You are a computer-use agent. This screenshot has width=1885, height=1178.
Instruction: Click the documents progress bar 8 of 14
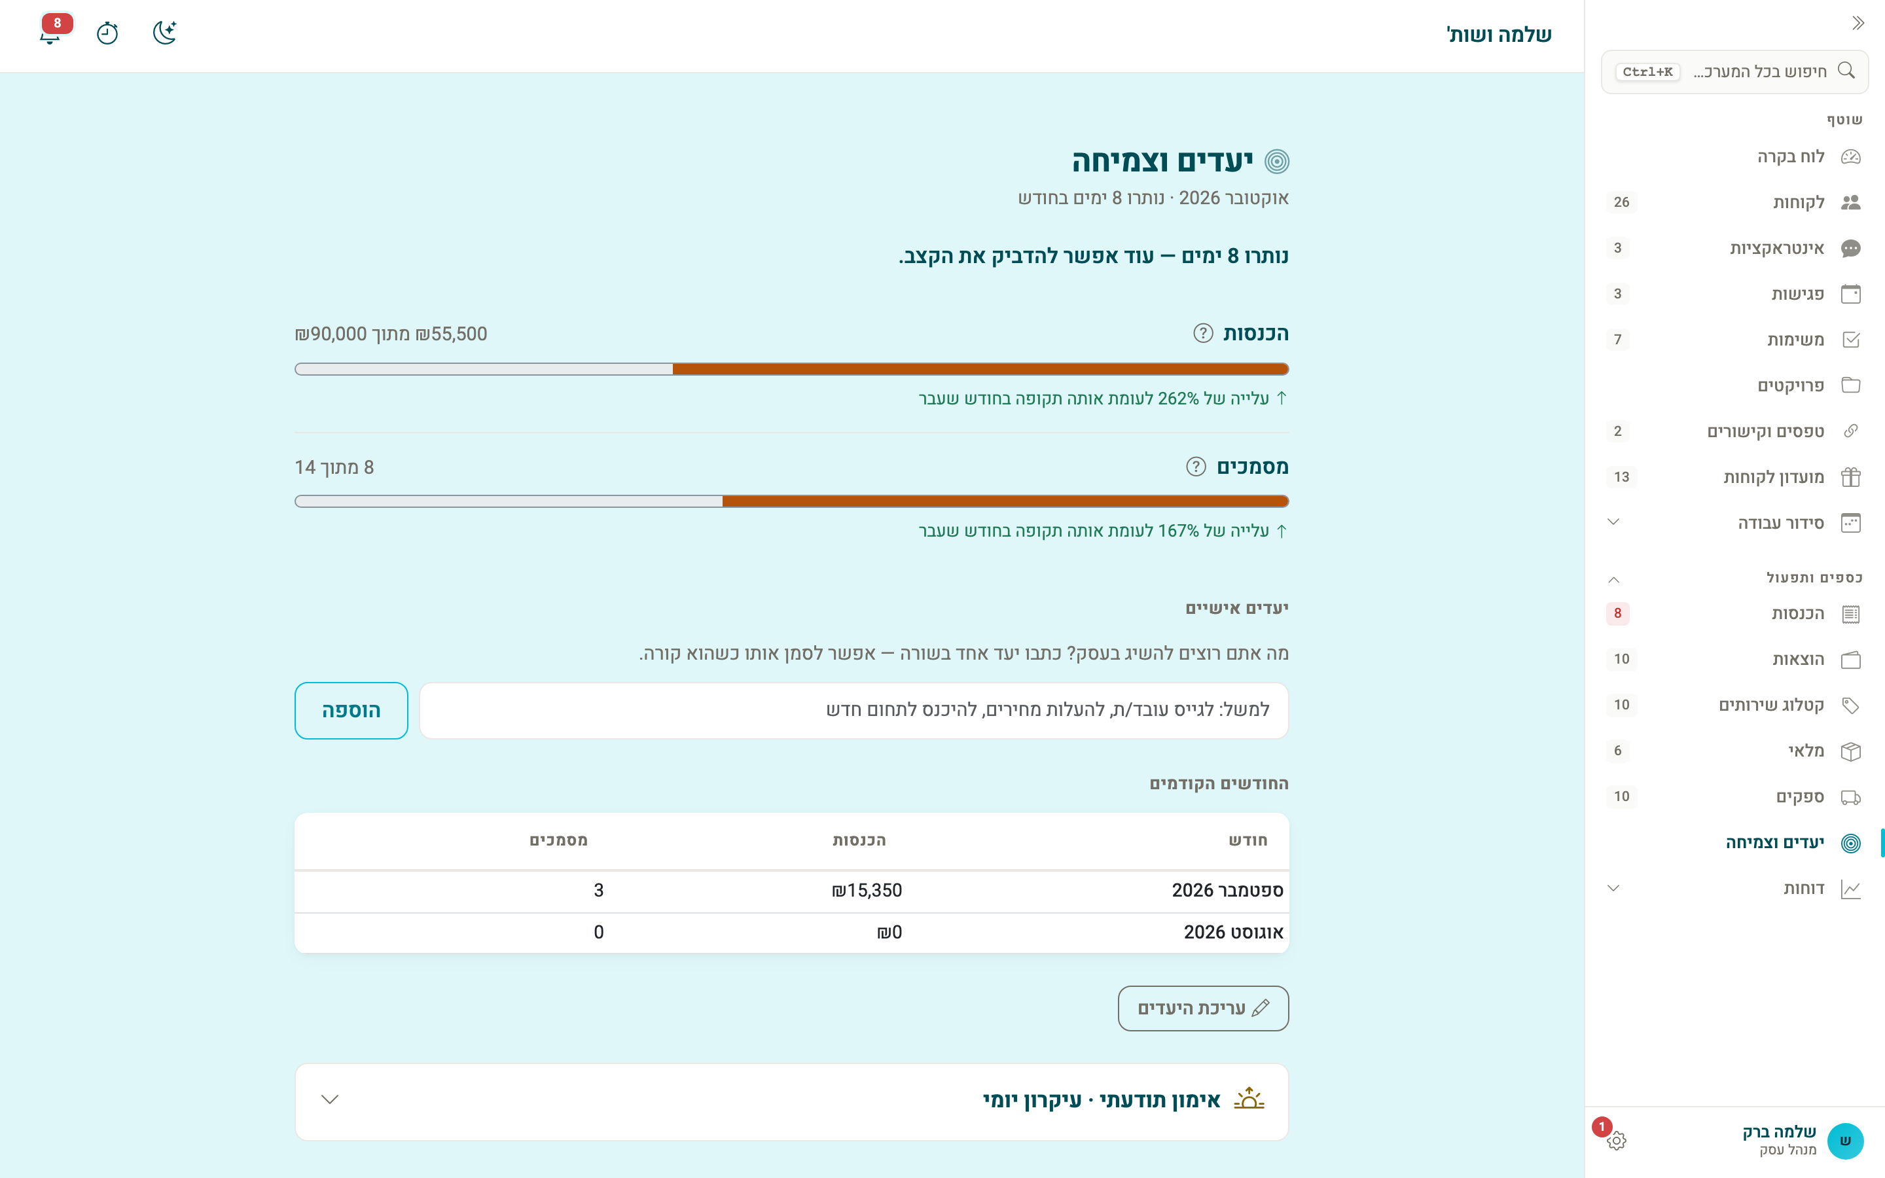791,501
